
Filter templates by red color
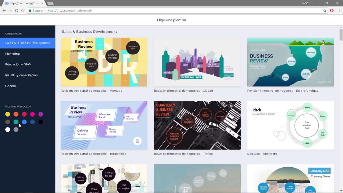[24, 114]
